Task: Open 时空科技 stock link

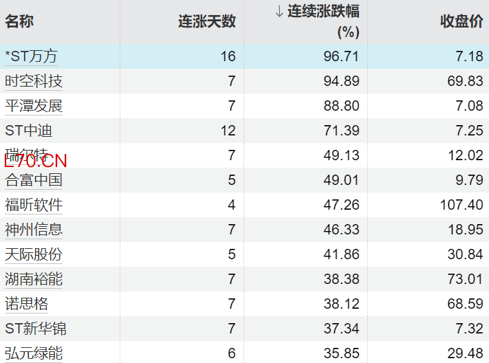Action: [x=34, y=81]
